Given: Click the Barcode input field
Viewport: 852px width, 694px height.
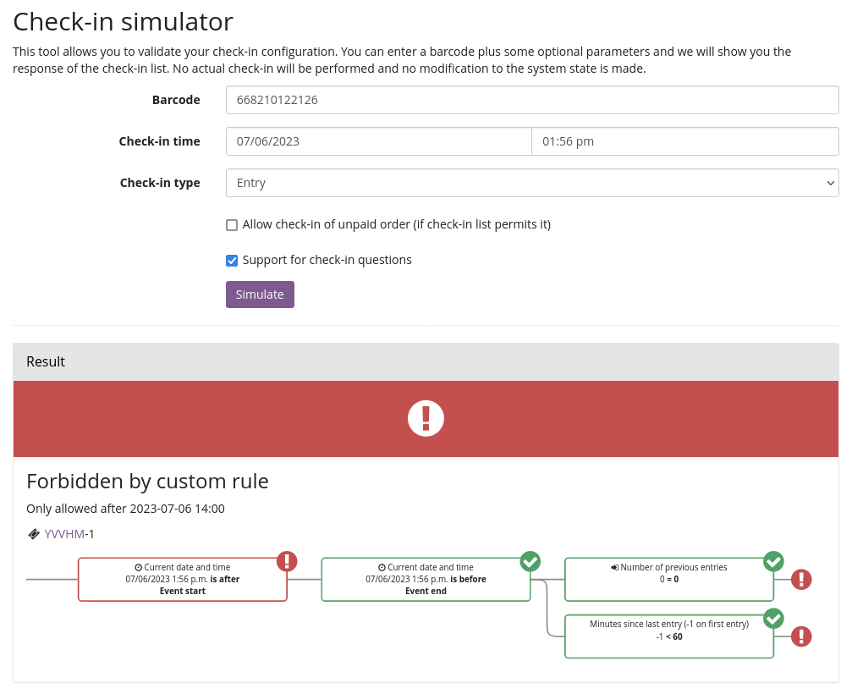Looking at the screenshot, I should pos(532,100).
